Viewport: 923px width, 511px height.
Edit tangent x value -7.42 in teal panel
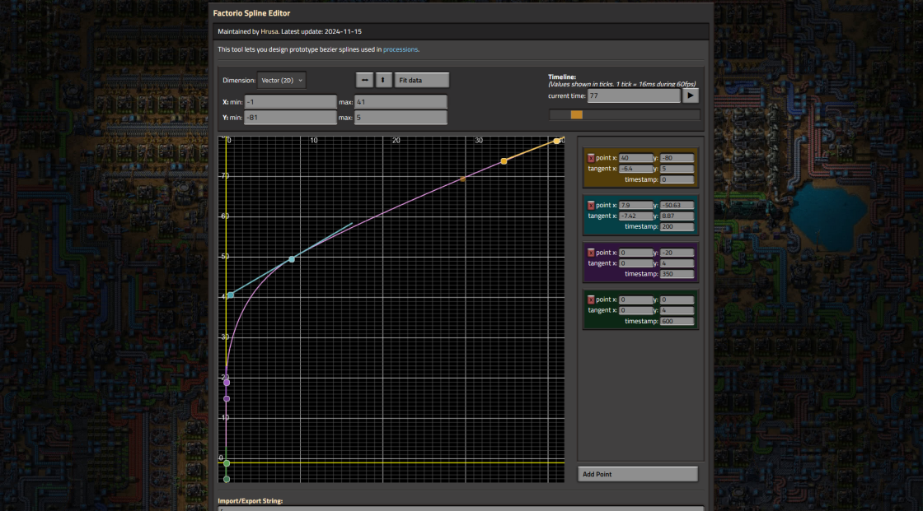(635, 216)
